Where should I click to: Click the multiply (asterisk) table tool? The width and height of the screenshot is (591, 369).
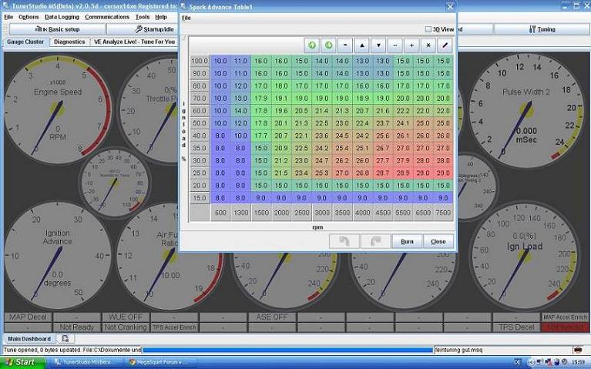[x=428, y=45]
